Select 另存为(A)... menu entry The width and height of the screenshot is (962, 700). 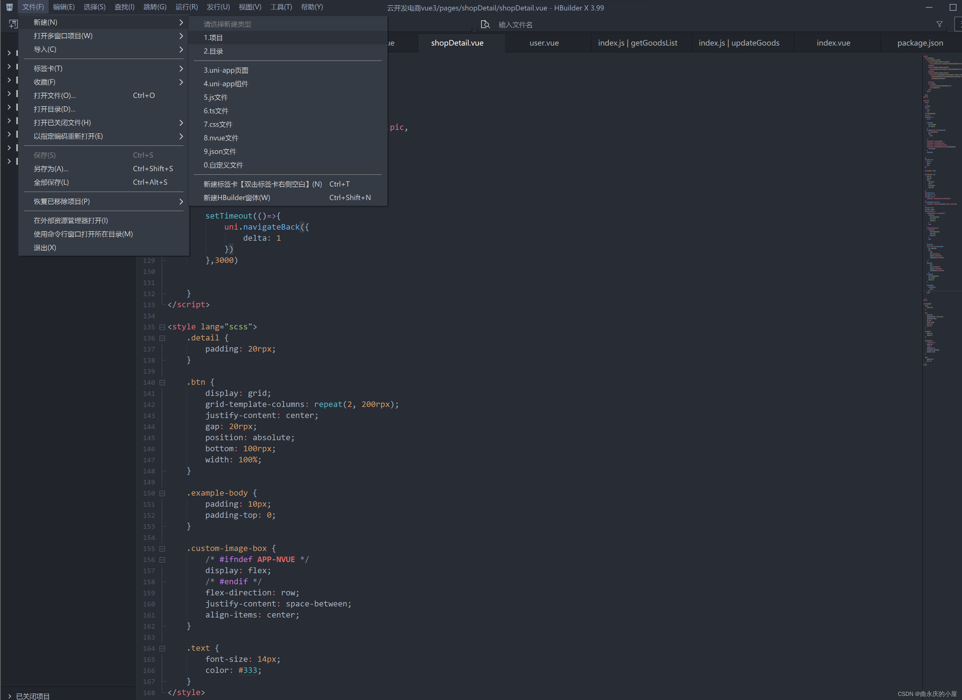tap(103, 169)
